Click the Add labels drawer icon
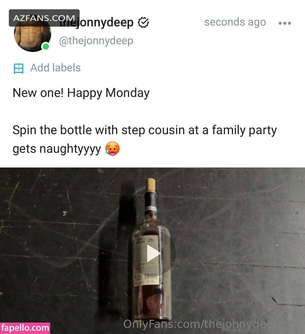 pos(19,68)
